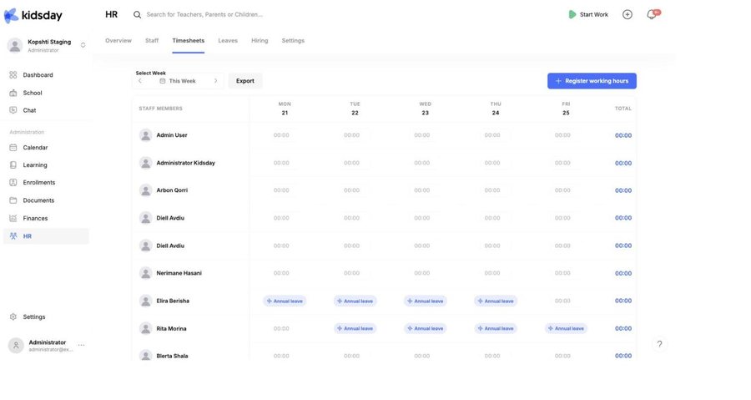Screen dimensions: 751x400
Task: Click the Export button
Action: click(x=245, y=81)
